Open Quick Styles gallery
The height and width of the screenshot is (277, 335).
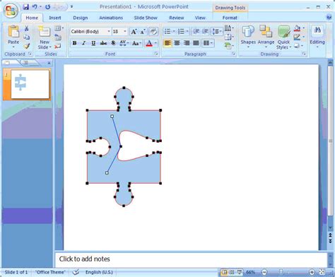pyautogui.click(x=283, y=37)
